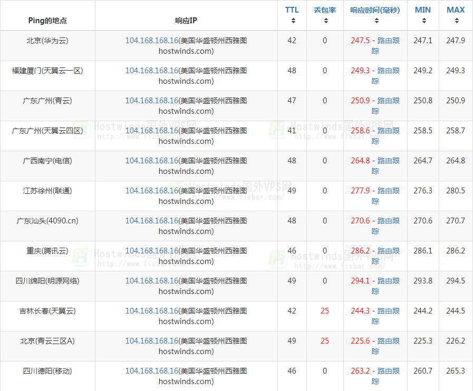Click MAX value 280.5
The width and height of the screenshot is (473, 391).
(x=456, y=191)
